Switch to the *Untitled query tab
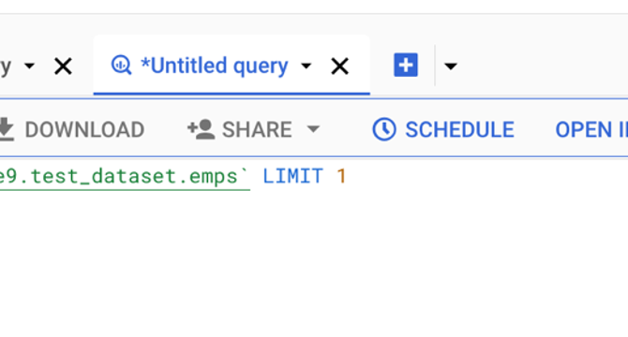The image size is (628, 337). click(x=215, y=66)
